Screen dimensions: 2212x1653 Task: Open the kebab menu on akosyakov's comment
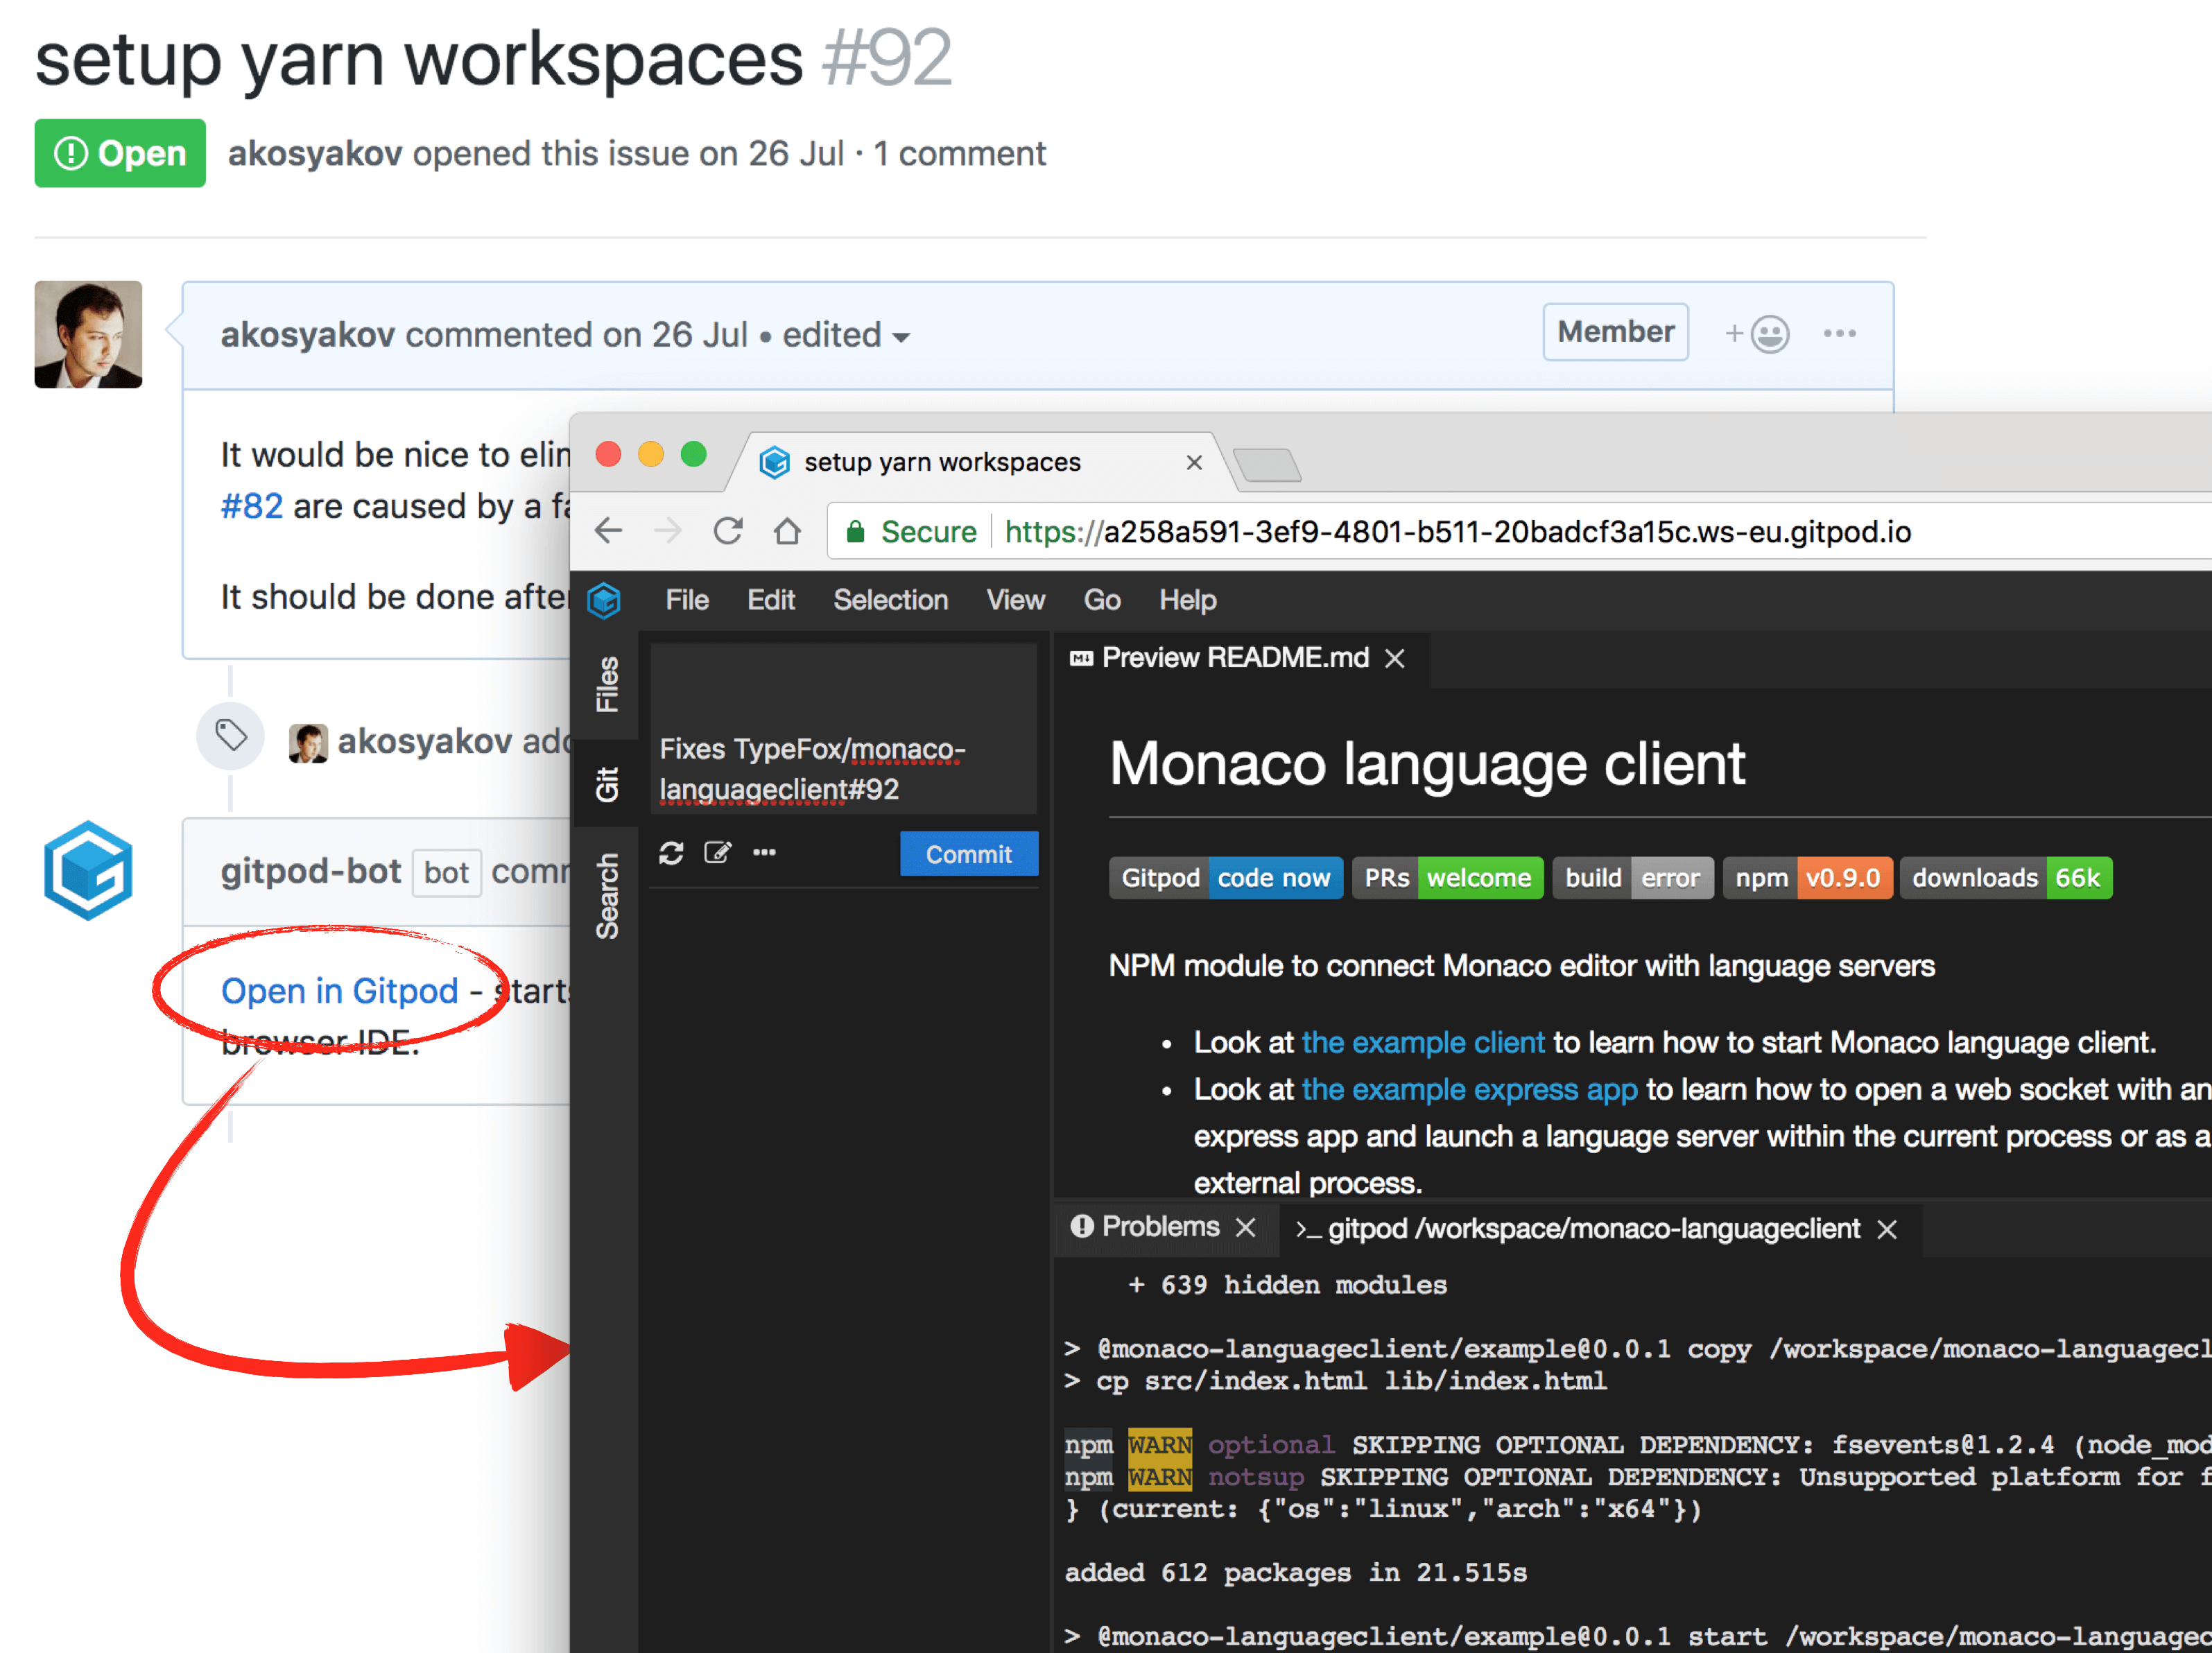pyautogui.click(x=1840, y=333)
